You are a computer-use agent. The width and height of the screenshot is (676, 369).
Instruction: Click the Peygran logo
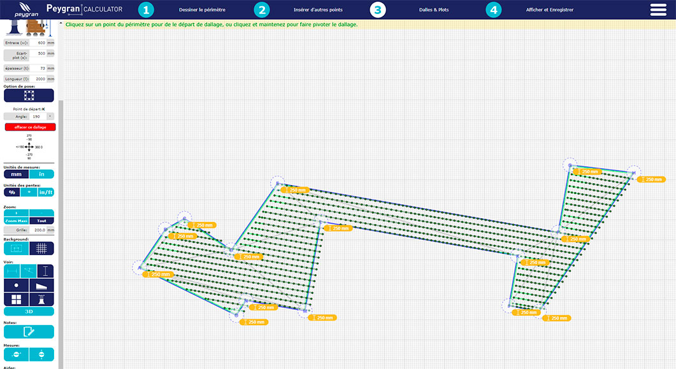[x=26, y=10]
